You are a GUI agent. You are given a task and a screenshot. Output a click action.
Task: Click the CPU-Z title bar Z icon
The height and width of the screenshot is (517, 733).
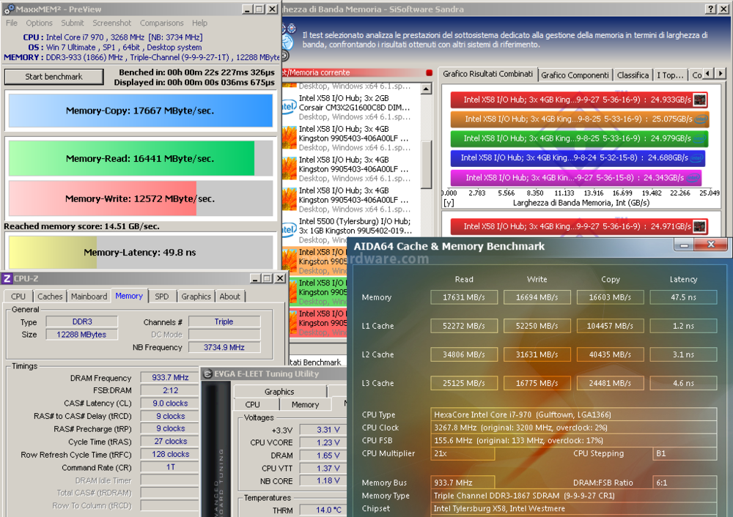coord(7,278)
